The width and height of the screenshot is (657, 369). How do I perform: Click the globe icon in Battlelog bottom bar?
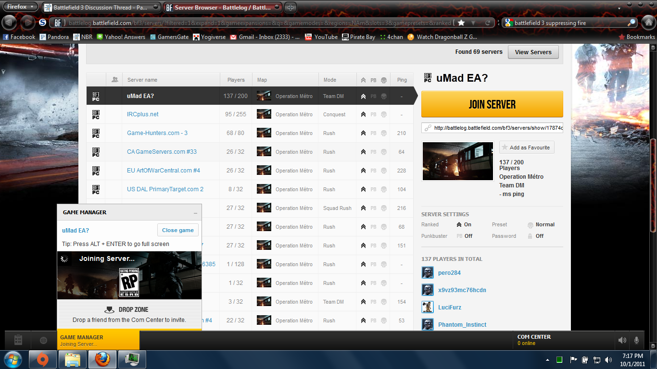43,340
